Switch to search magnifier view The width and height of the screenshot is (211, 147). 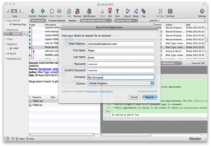(20, 11)
